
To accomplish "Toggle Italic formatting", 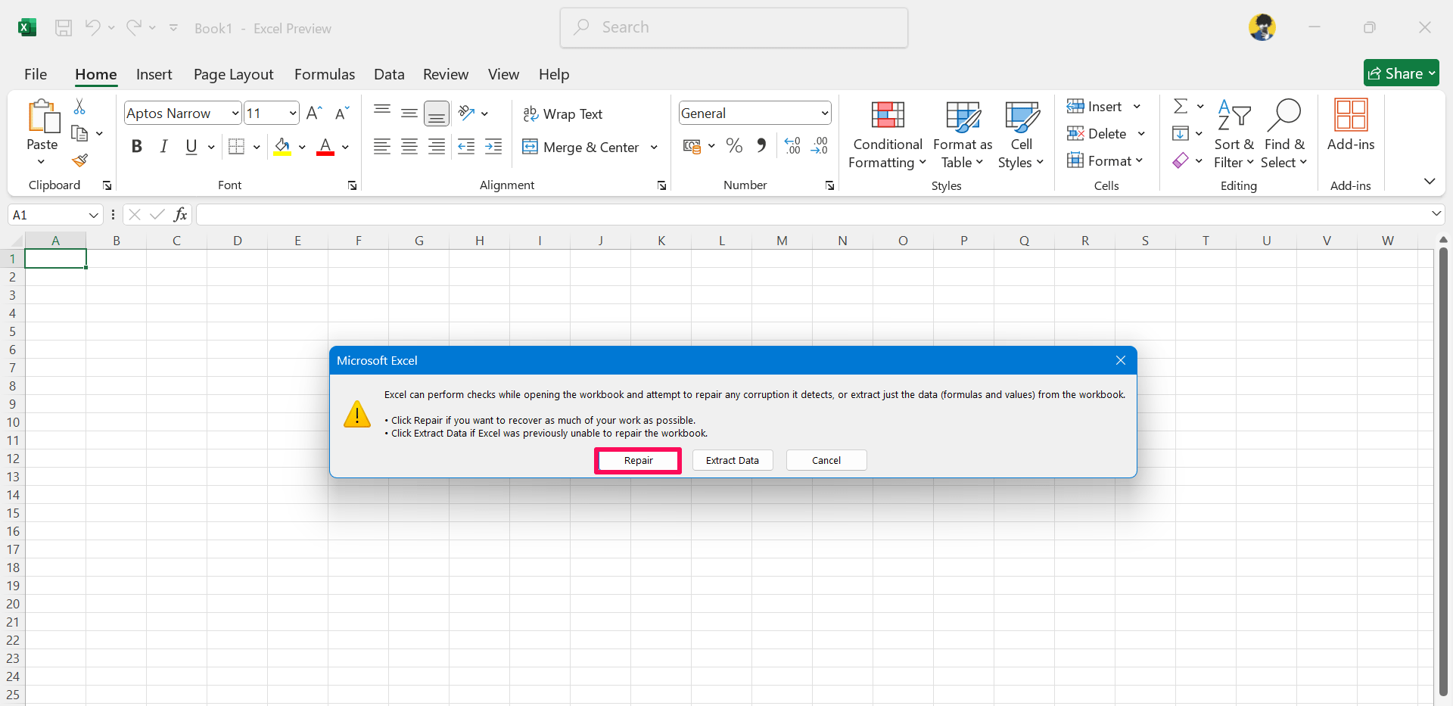I will tap(164, 147).
